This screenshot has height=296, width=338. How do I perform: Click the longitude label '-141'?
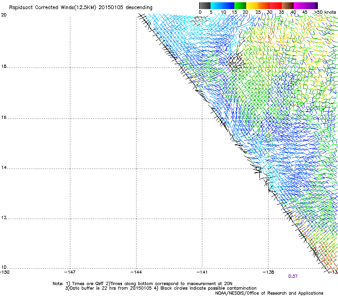pos(202,272)
